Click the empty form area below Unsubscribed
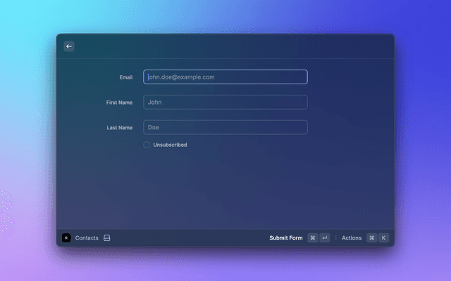451x281 pixels. (x=225, y=190)
